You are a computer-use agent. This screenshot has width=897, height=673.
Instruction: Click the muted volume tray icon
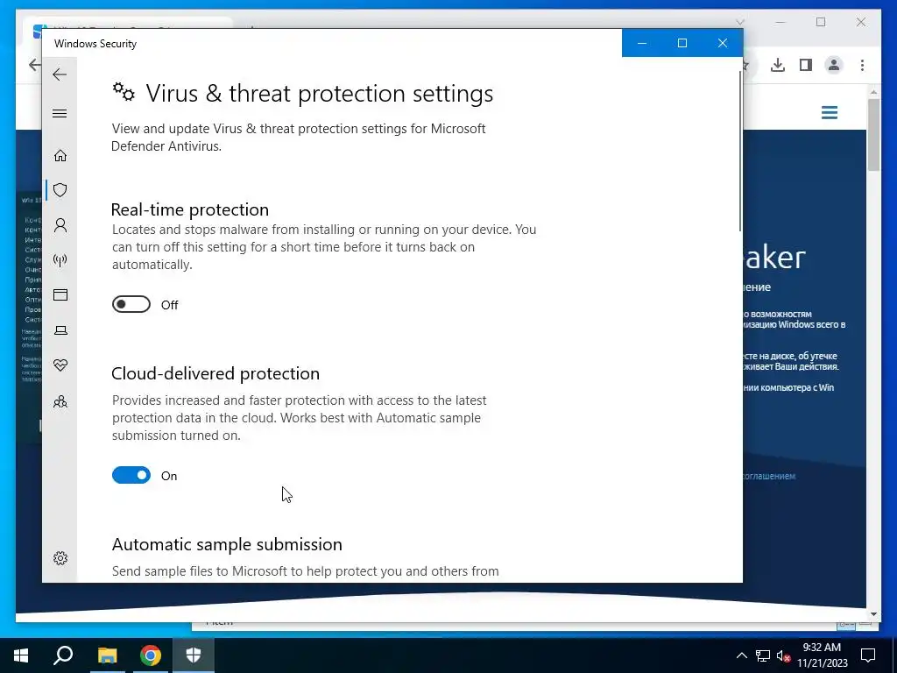pos(784,655)
